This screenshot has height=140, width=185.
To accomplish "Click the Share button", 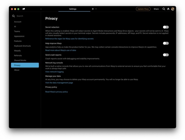I will point(156,9).
